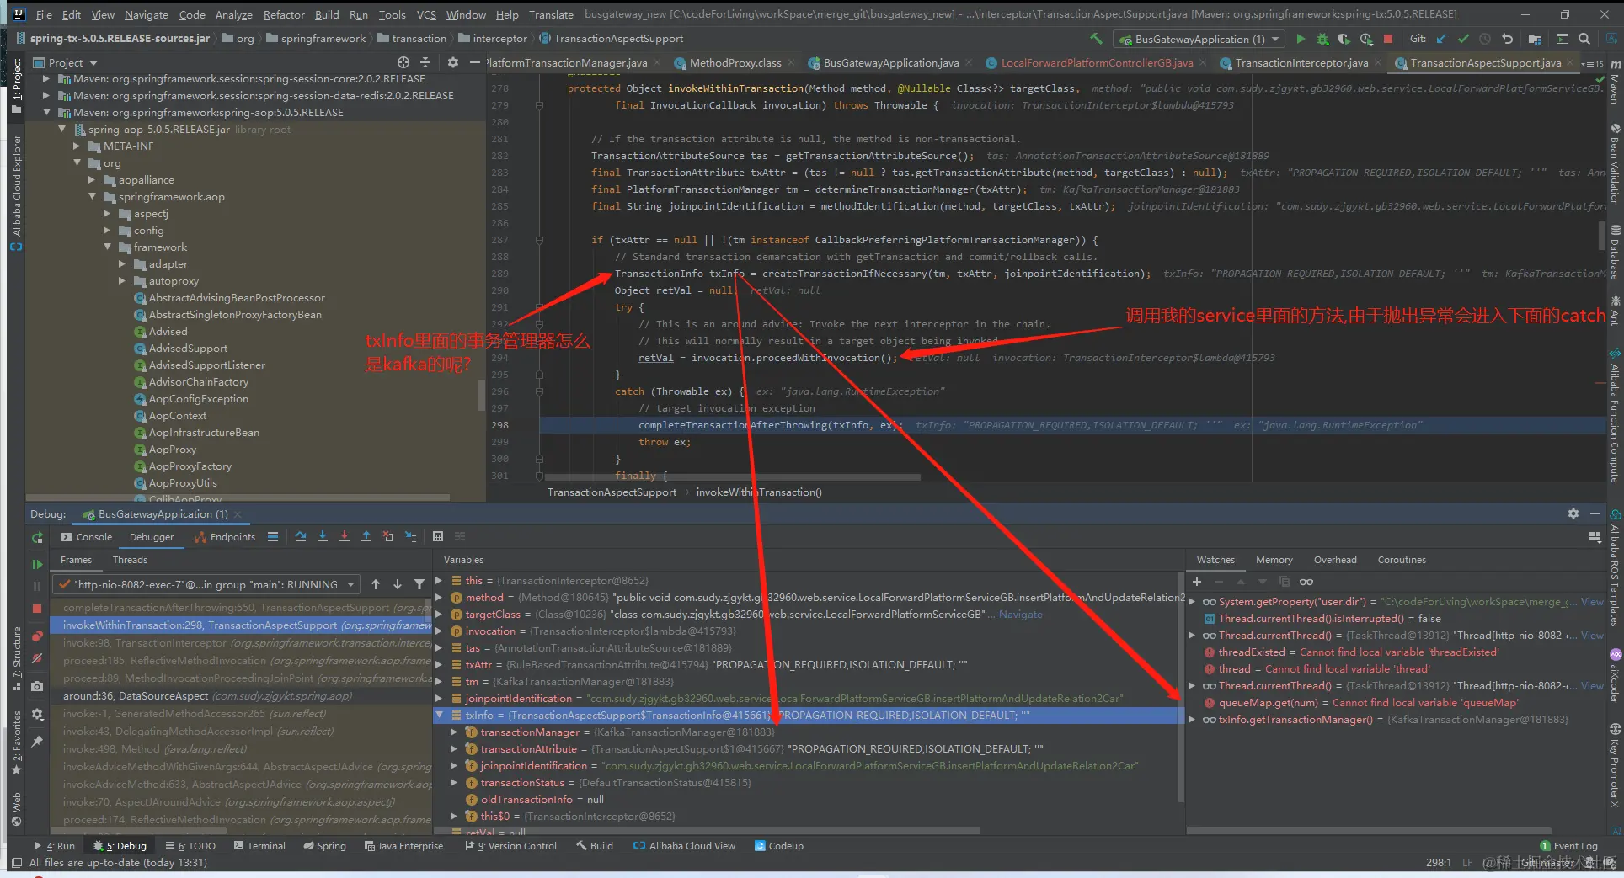Screen dimensions: 1624x878
Task: Expand txAttr variable node
Action: (x=439, y=665)
